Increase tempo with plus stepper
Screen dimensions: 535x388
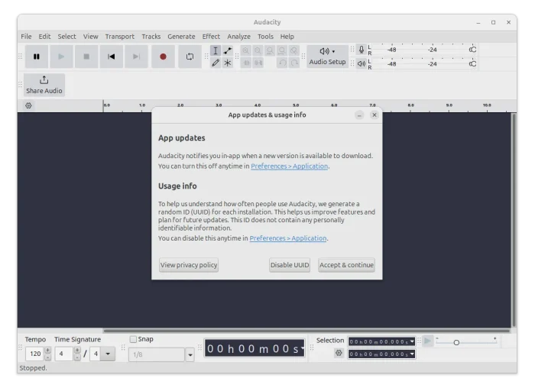(47, 351)
